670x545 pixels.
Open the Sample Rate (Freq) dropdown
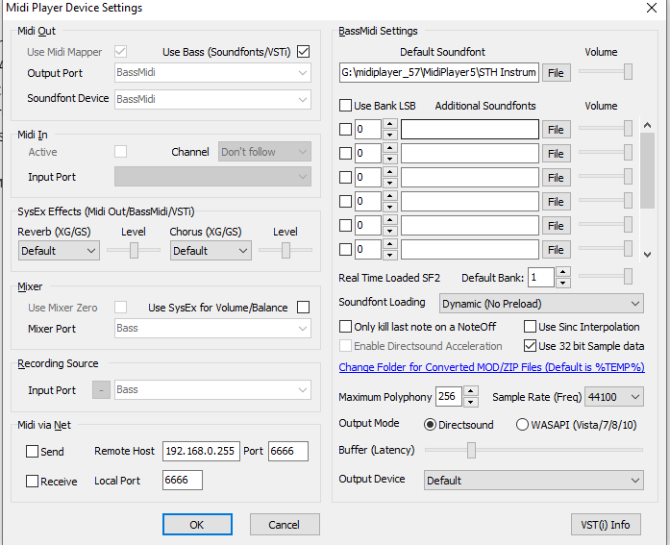click(614, 397)
